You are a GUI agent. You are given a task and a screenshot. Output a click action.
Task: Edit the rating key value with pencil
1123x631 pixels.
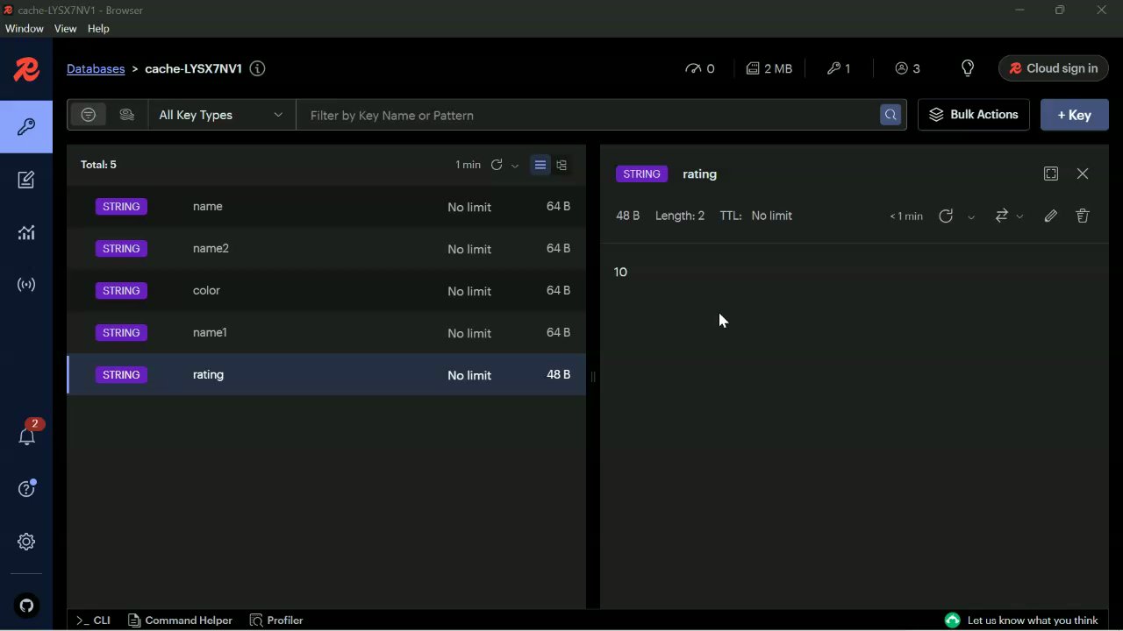point(1050,216)
